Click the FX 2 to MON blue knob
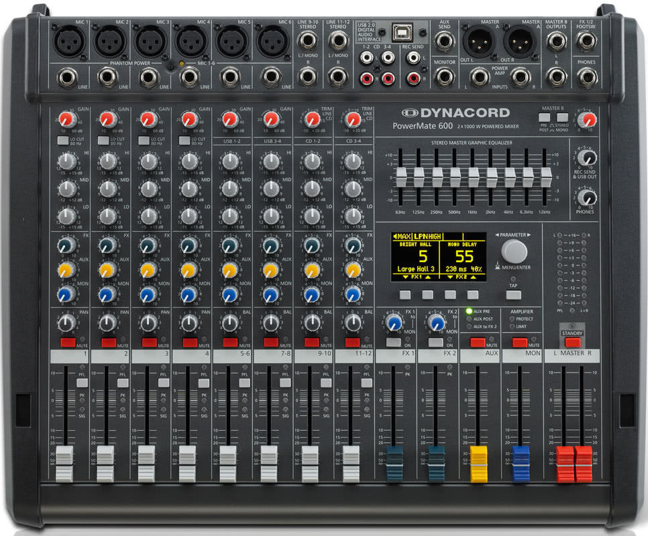Image resolution: width=648 pixels, height=536 pixels. [x=436, y=323]
